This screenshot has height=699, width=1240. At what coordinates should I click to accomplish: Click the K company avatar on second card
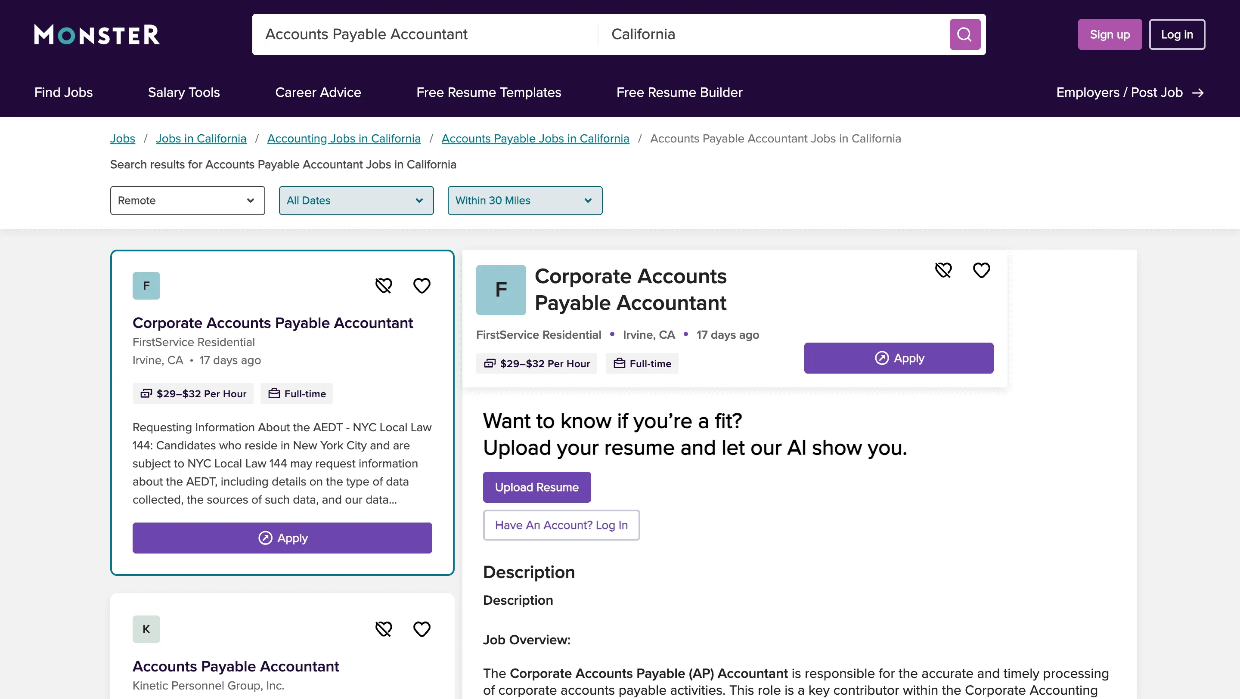(146, 629)
